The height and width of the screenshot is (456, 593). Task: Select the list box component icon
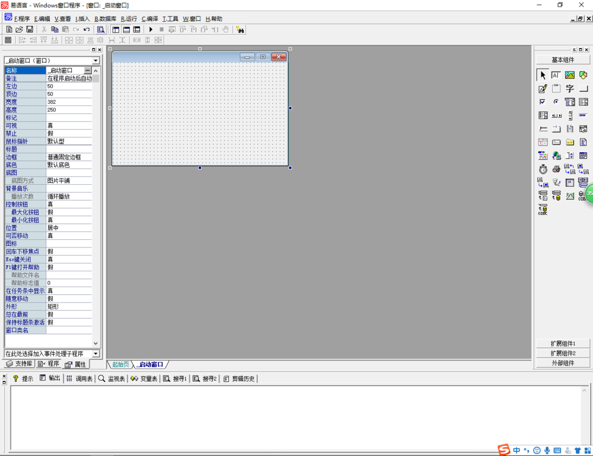point(583,102)
